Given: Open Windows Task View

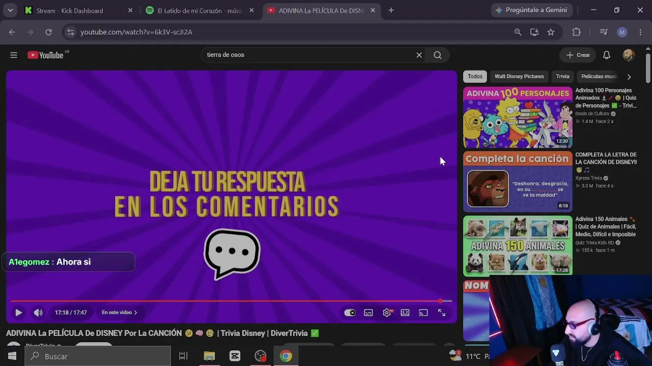Looking at the screenshot, I should pos(183,356).
